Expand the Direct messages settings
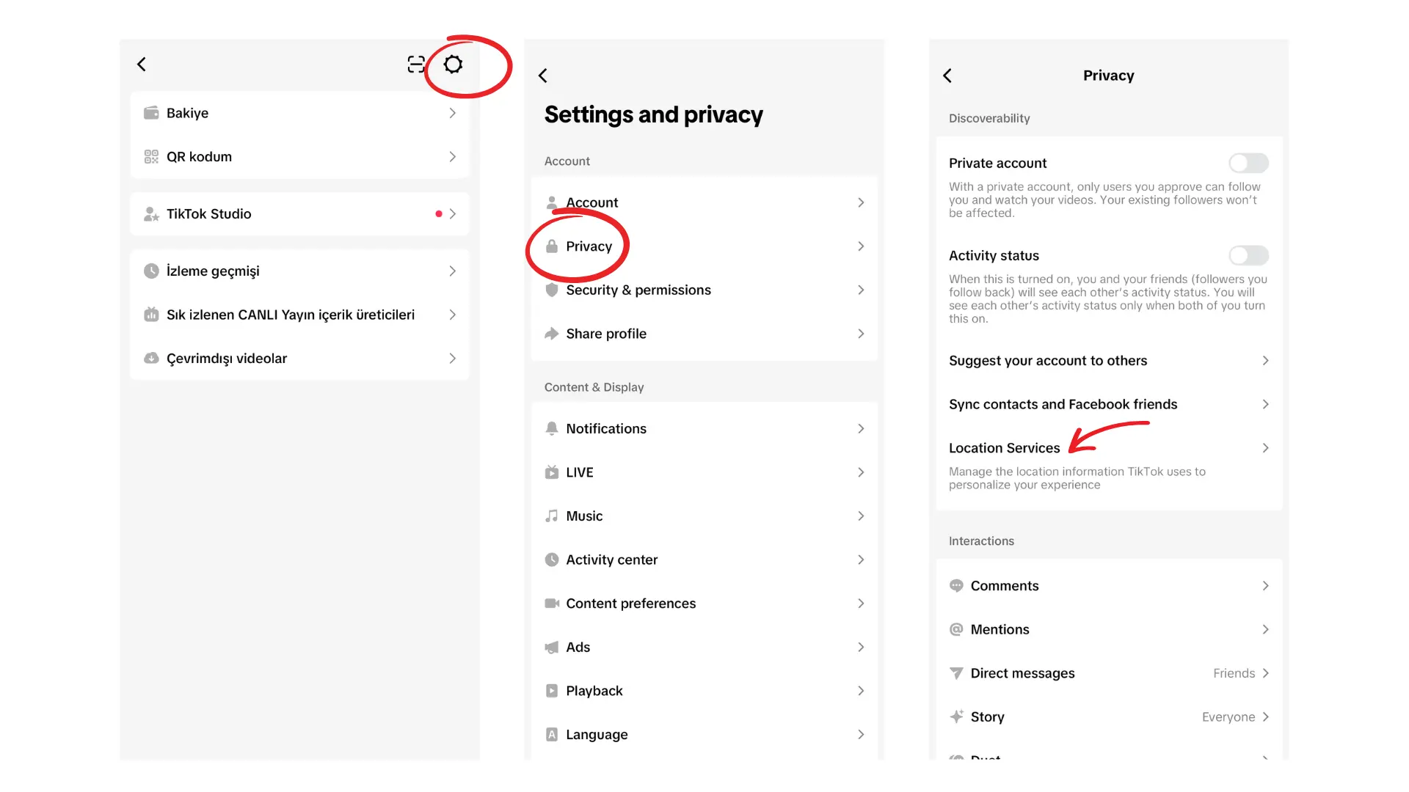 tap(1108, 673)
